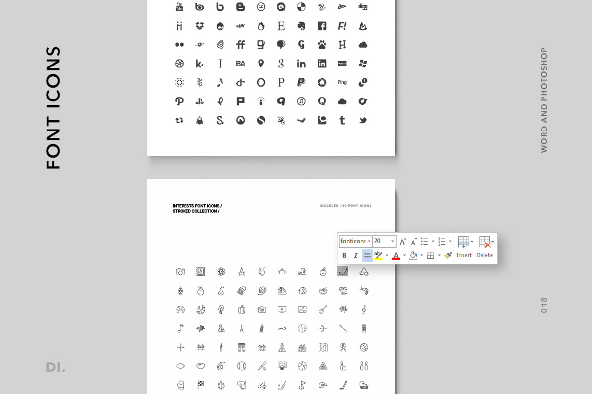Screen dimensions: 592x394
Task: Click the Insert table rows icon
Action: tap(463, 241)
